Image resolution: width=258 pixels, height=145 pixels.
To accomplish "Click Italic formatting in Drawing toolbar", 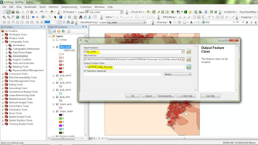I will [251, 22].
